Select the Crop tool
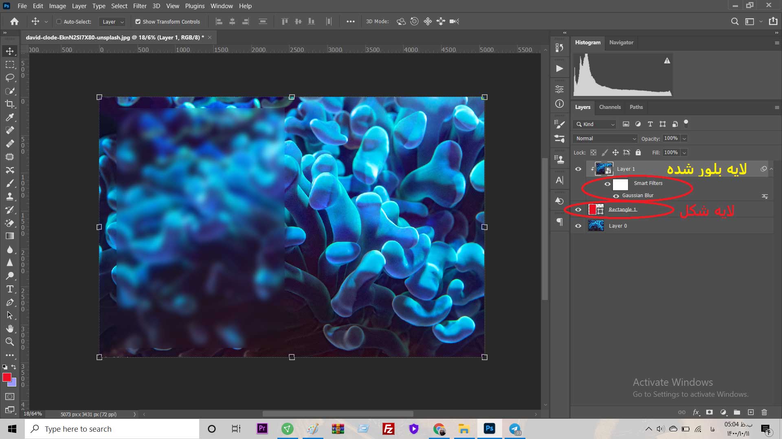 [10, 104]
